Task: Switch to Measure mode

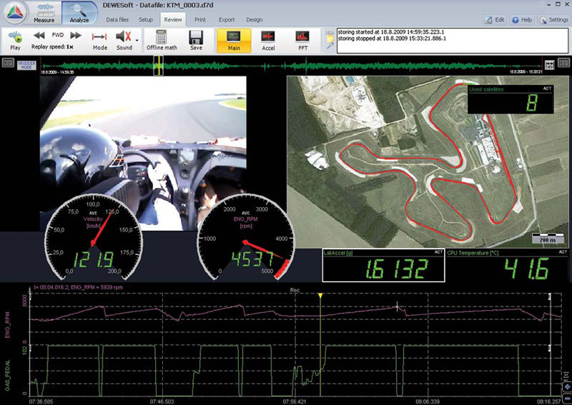Action: (x=43, y=12)
